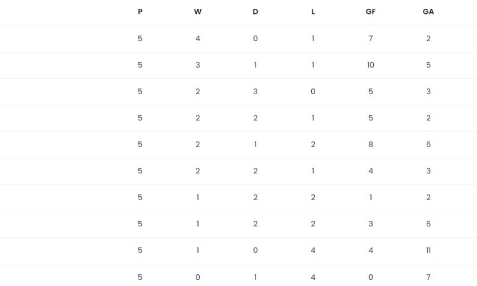Screen dimensions: 477x286
Task: Select the L column header
Action: [313, 12]
